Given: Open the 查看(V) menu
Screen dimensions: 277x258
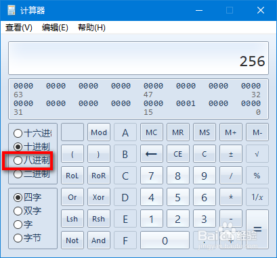Looking at the screenshot, I should [x=19, y=28].
